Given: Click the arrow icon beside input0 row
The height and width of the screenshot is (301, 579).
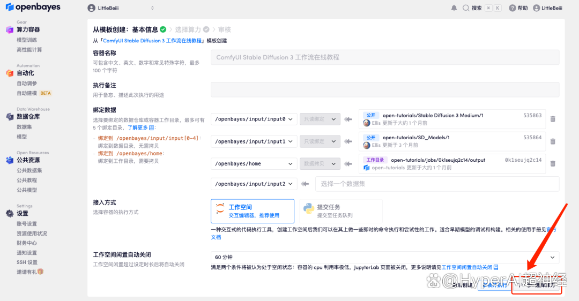Looking at the screenshot, I should (348, 119).
